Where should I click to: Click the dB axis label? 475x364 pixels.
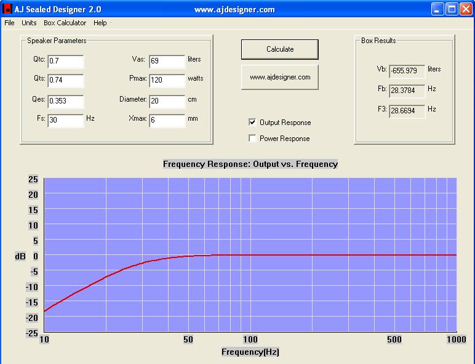pyautogui.click(x=20, y=256)
